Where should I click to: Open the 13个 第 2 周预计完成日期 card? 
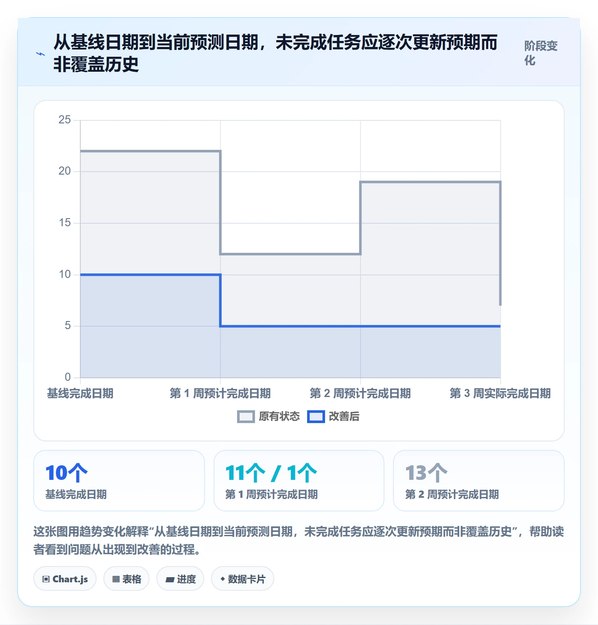click(x=479, y=481)
